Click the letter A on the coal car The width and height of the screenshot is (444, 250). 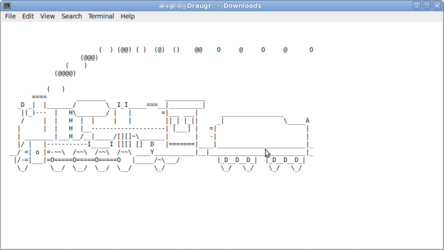click(308, 121)
